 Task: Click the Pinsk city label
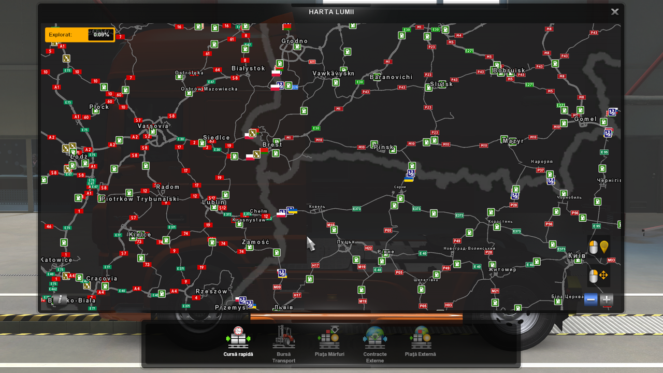pos(384,147)
